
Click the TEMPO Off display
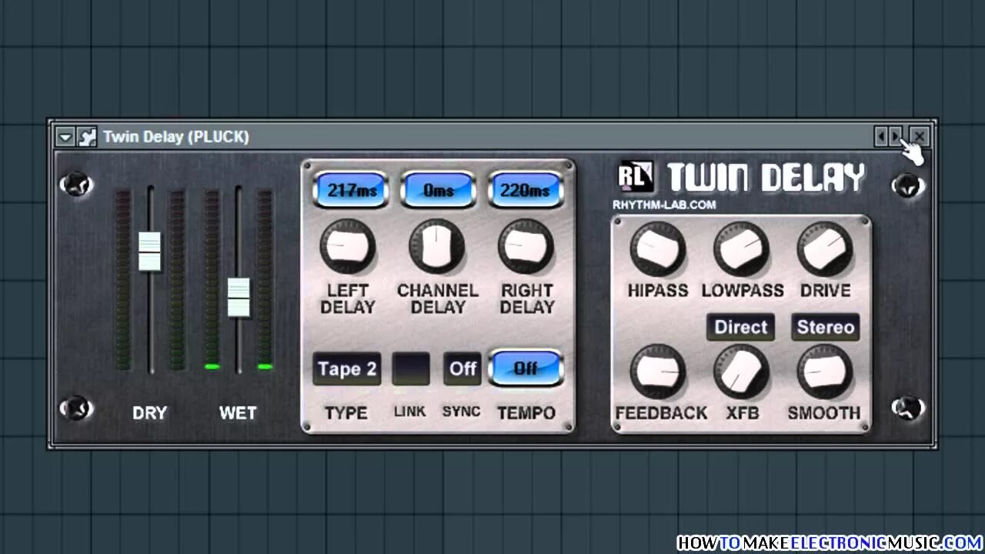[x=526, y=368]
